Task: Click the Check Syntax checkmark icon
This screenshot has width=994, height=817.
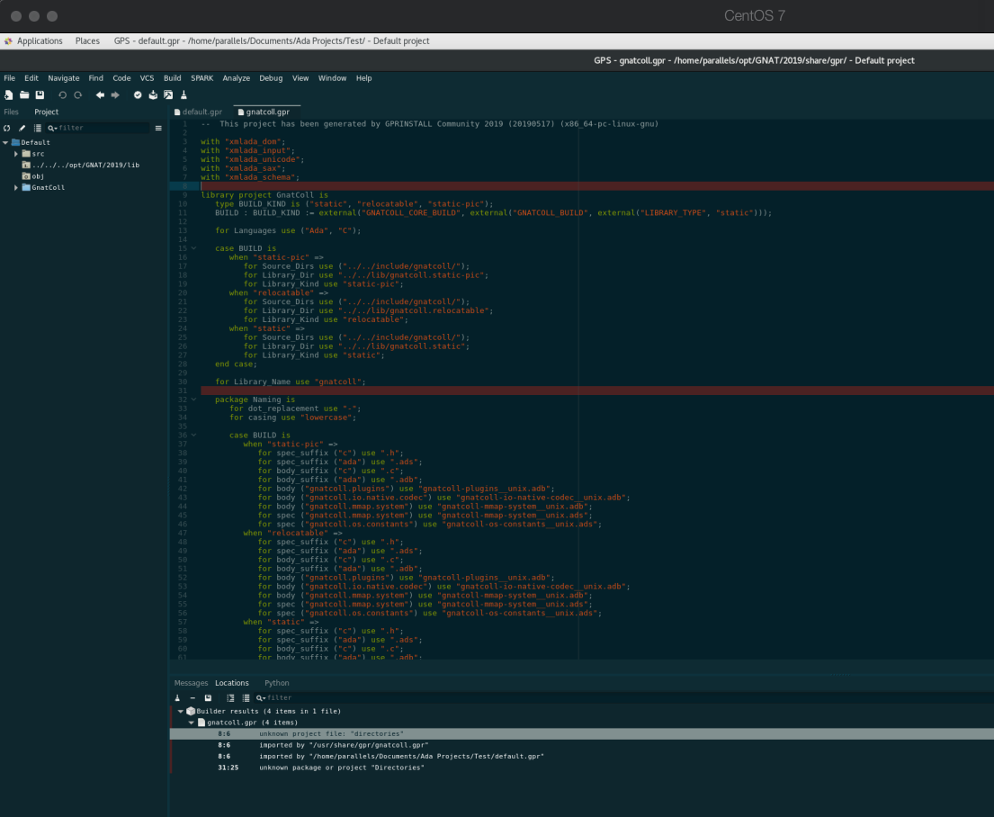Action: pyautogui.click(x=138, y=94)
